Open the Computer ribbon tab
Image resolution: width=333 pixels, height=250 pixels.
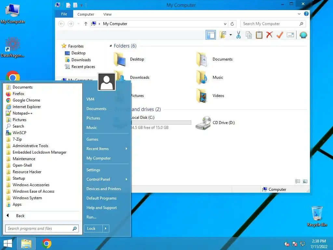coord(86,14)
